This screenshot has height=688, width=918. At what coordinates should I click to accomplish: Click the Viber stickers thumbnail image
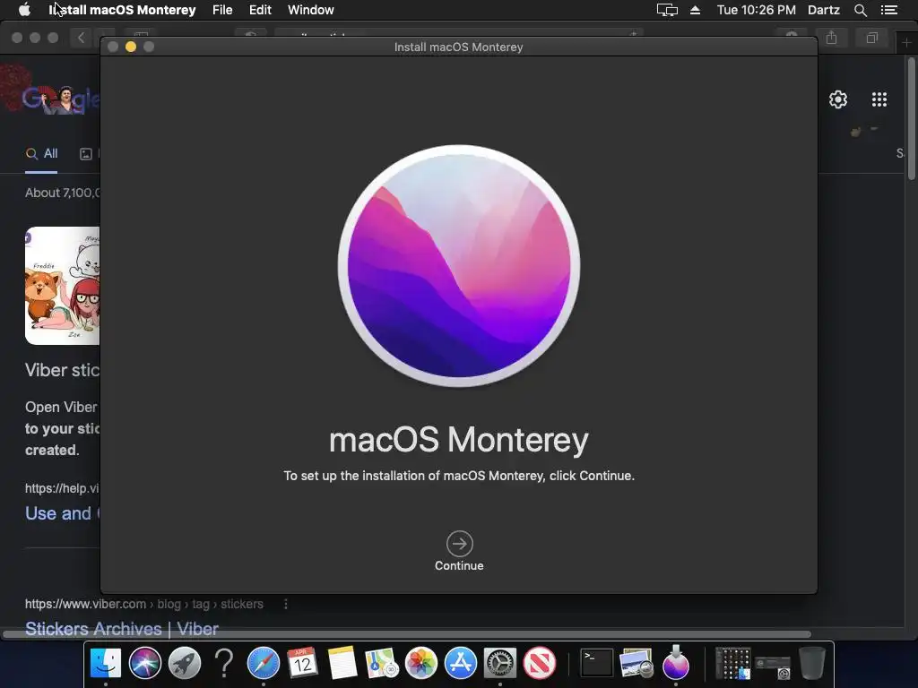(62, 286)
